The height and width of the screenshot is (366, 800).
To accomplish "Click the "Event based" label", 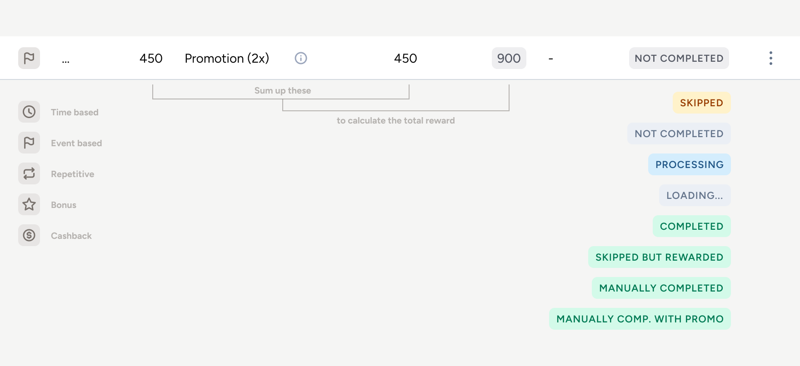I will (x=76, y=143).
